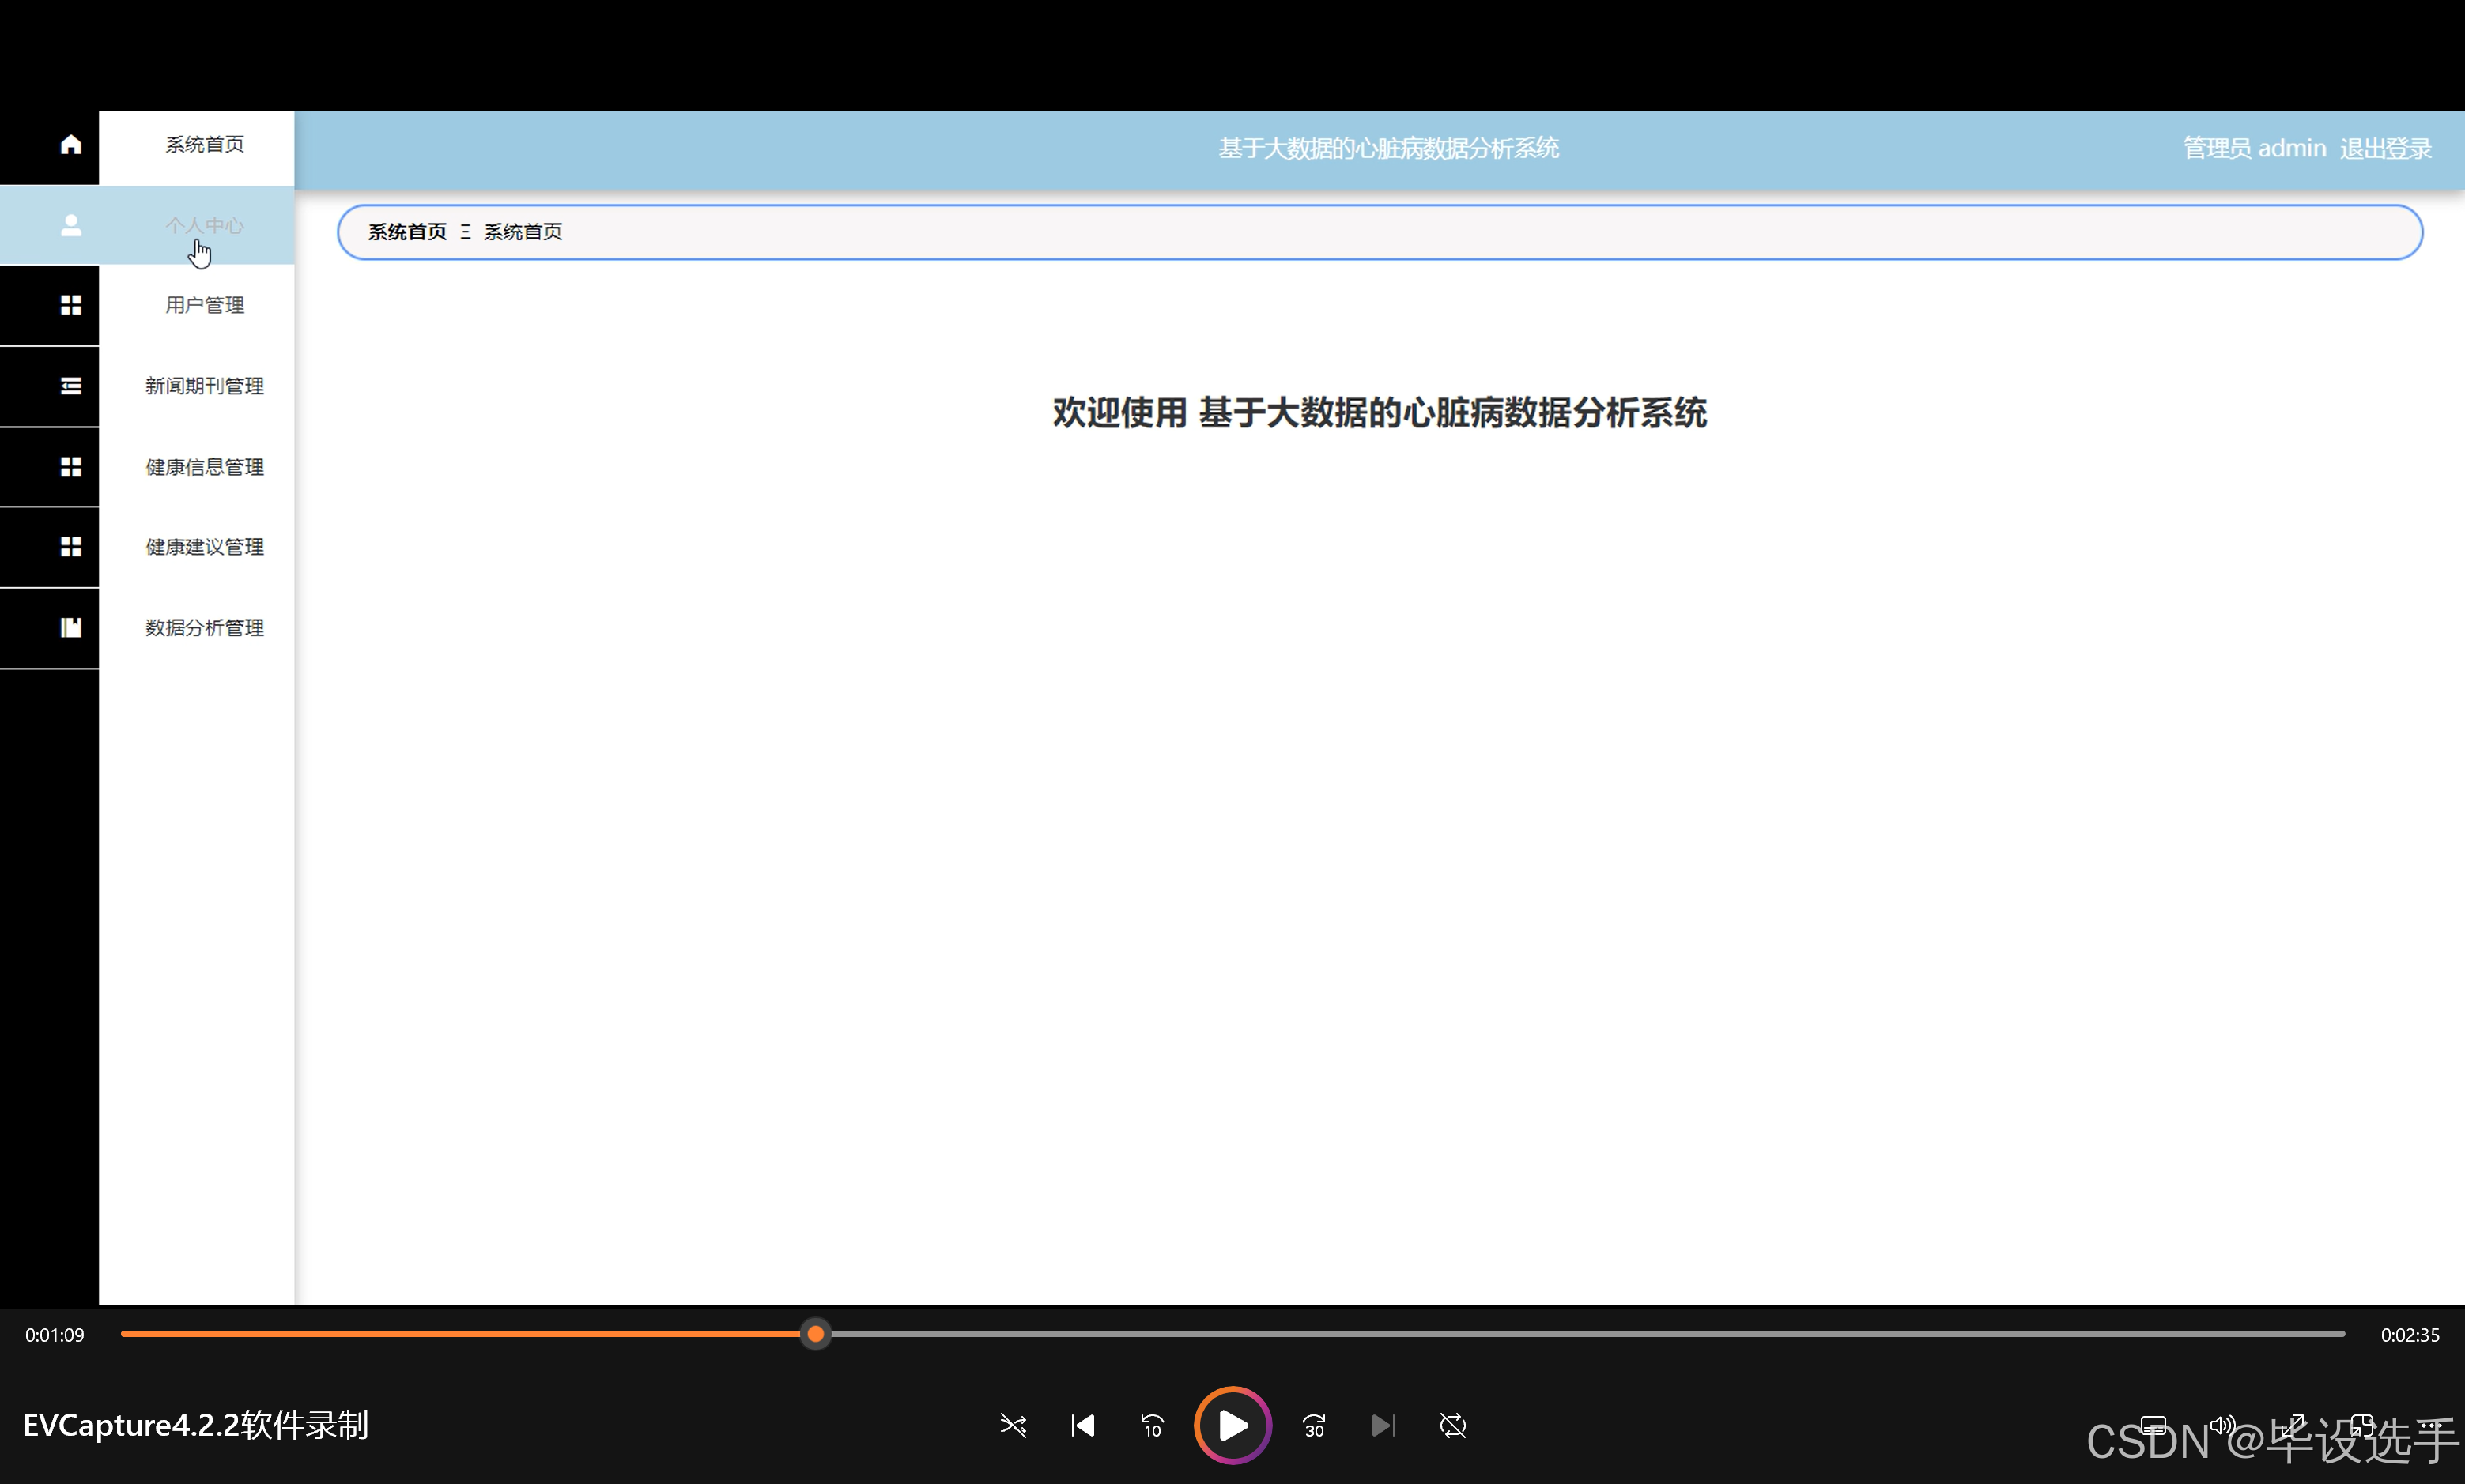2465x1484 pixels.
Task: Click the grid icon beside 用户管理
Action: pyautogui.click(x=71, y=305)
